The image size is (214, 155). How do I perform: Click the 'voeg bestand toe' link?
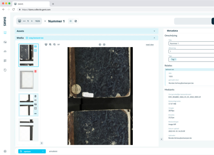coord(35,38)
